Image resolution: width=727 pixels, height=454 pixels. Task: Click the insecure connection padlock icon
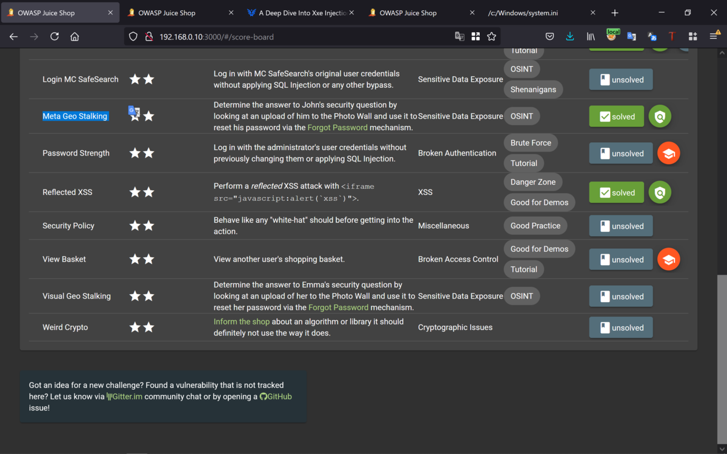coord(148,36)
